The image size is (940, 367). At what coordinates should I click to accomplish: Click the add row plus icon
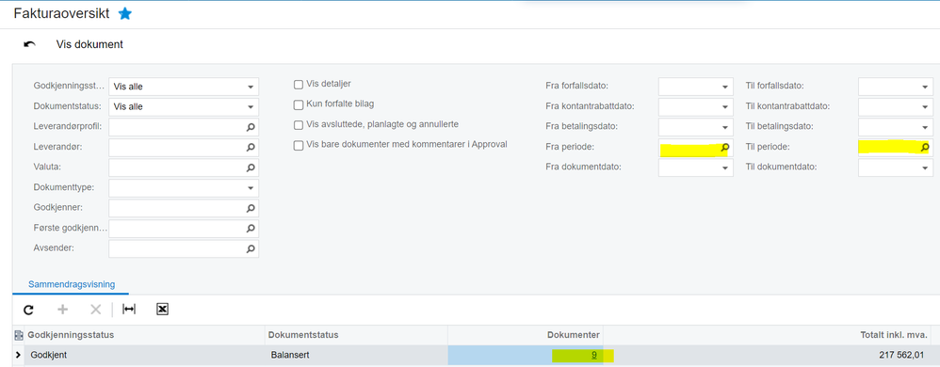tap(62, 310)
